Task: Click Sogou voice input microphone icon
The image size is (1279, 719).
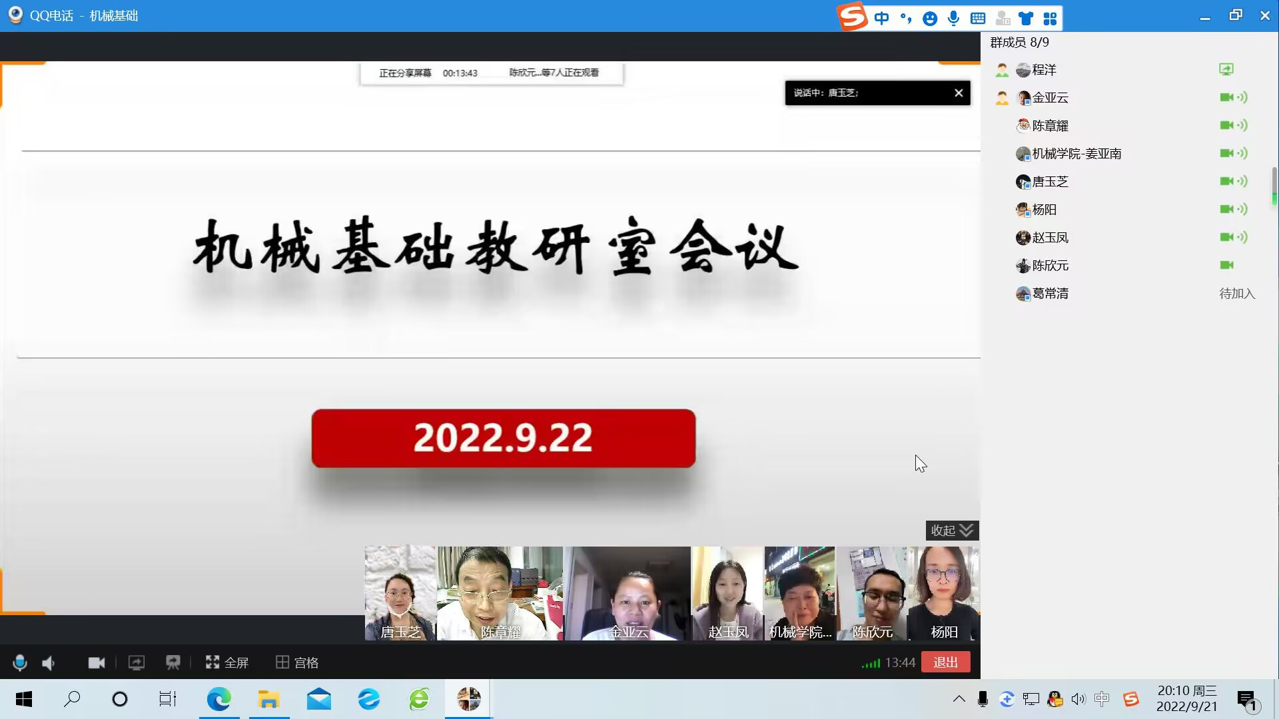Action: pyautogui.click(x=954, y=18)
